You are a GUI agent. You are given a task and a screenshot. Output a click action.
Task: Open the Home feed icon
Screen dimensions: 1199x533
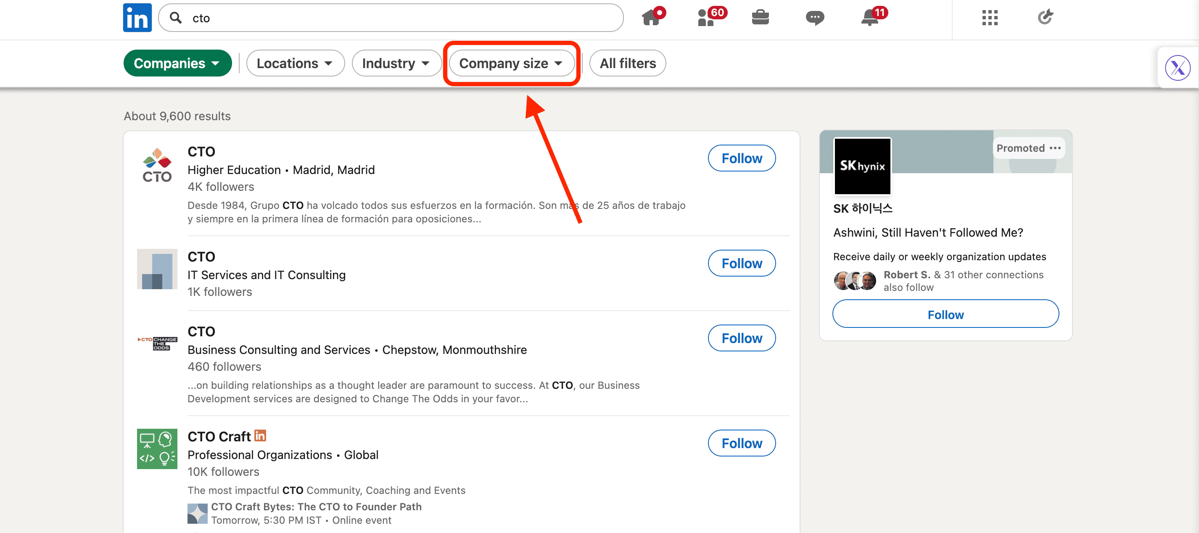point(651,18)
